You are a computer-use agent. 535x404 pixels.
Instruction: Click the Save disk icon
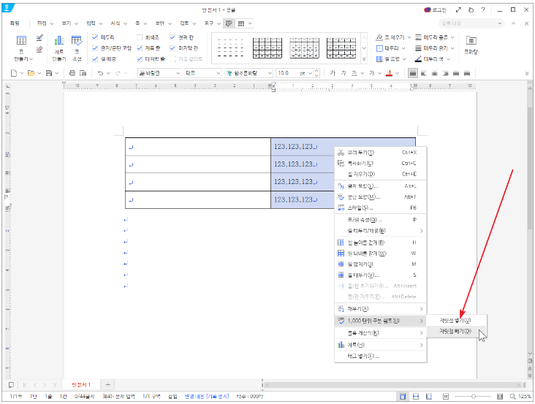tap(49, 73)
